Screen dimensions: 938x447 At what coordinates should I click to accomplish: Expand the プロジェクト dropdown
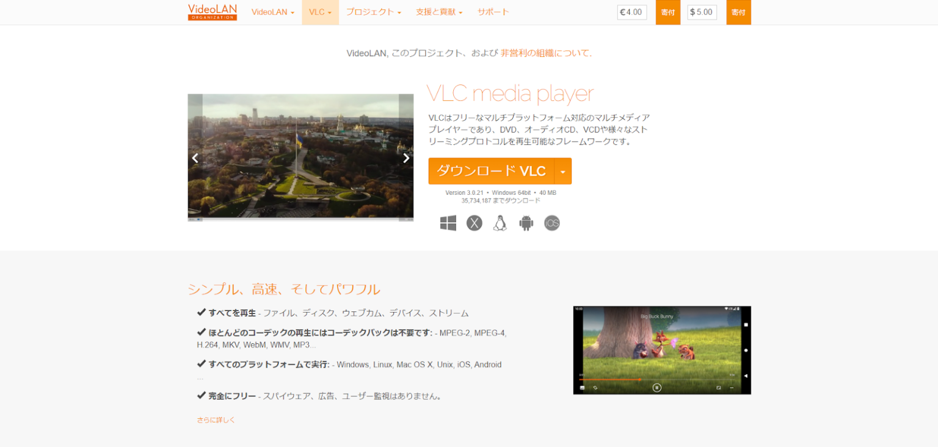(x=373, y=12)
